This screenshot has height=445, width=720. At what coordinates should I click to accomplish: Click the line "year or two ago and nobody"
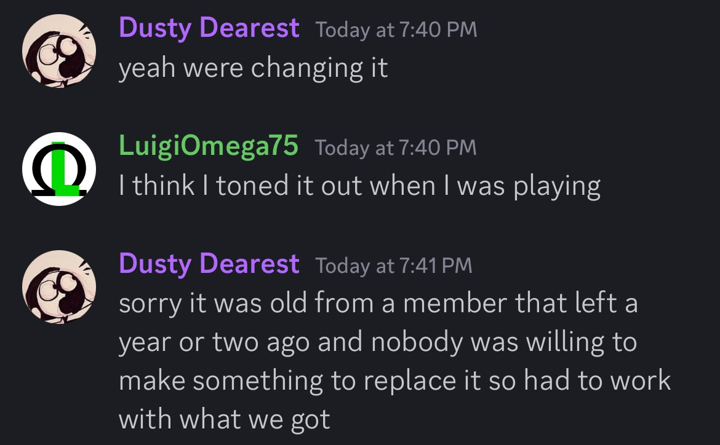pos(377,342)
